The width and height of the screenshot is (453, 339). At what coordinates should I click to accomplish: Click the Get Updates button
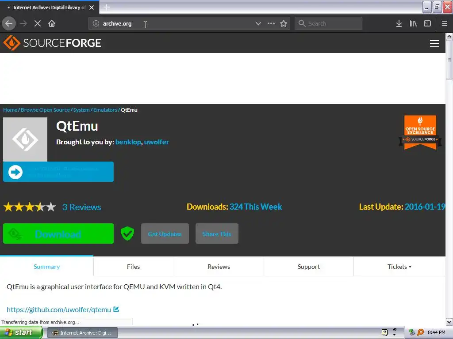tap(165, 234)
